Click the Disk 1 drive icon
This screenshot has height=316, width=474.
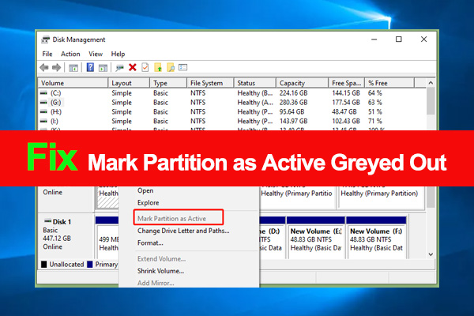click(47, 221)
